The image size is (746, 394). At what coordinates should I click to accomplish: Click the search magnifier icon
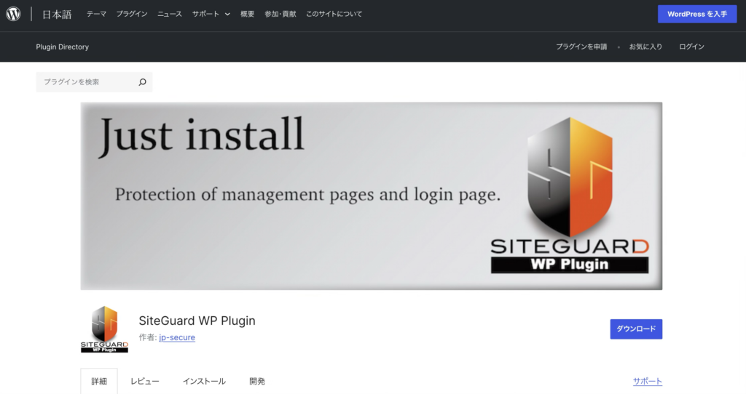[x=142, y=82]
